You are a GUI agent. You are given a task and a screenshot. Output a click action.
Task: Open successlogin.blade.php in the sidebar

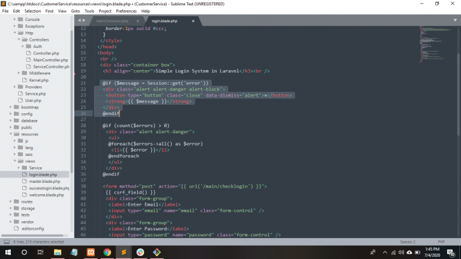49,188
